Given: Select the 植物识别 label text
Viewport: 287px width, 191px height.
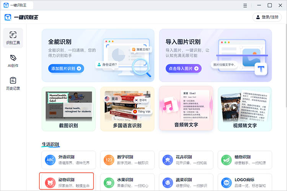Looking at the screenshot, I should tap(243, 157).
